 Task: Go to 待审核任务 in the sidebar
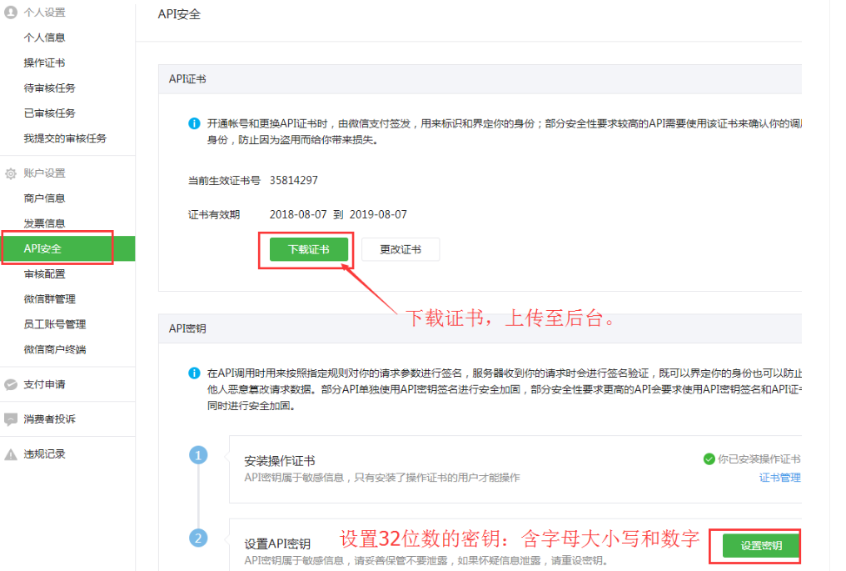click(x=49, y=88)
